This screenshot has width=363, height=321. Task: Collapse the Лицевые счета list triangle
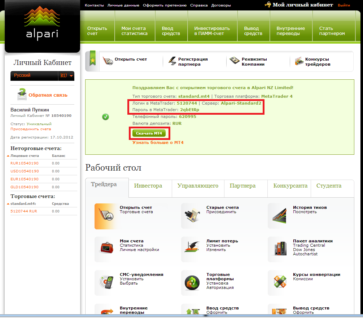8,156
